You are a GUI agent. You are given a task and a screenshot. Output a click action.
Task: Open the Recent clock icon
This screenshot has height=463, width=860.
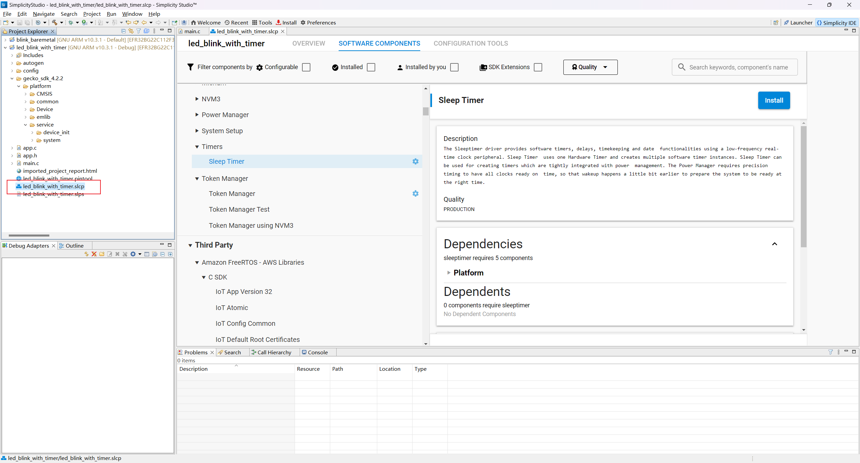[x=227, y=22]
